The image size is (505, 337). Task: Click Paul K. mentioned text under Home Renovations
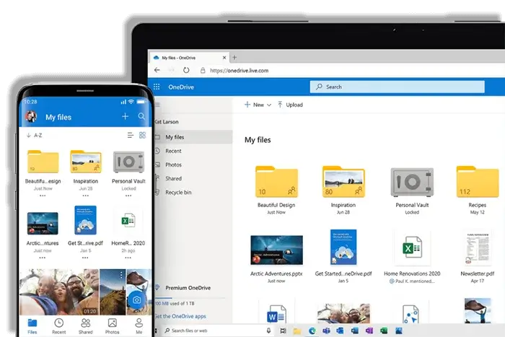415,281
